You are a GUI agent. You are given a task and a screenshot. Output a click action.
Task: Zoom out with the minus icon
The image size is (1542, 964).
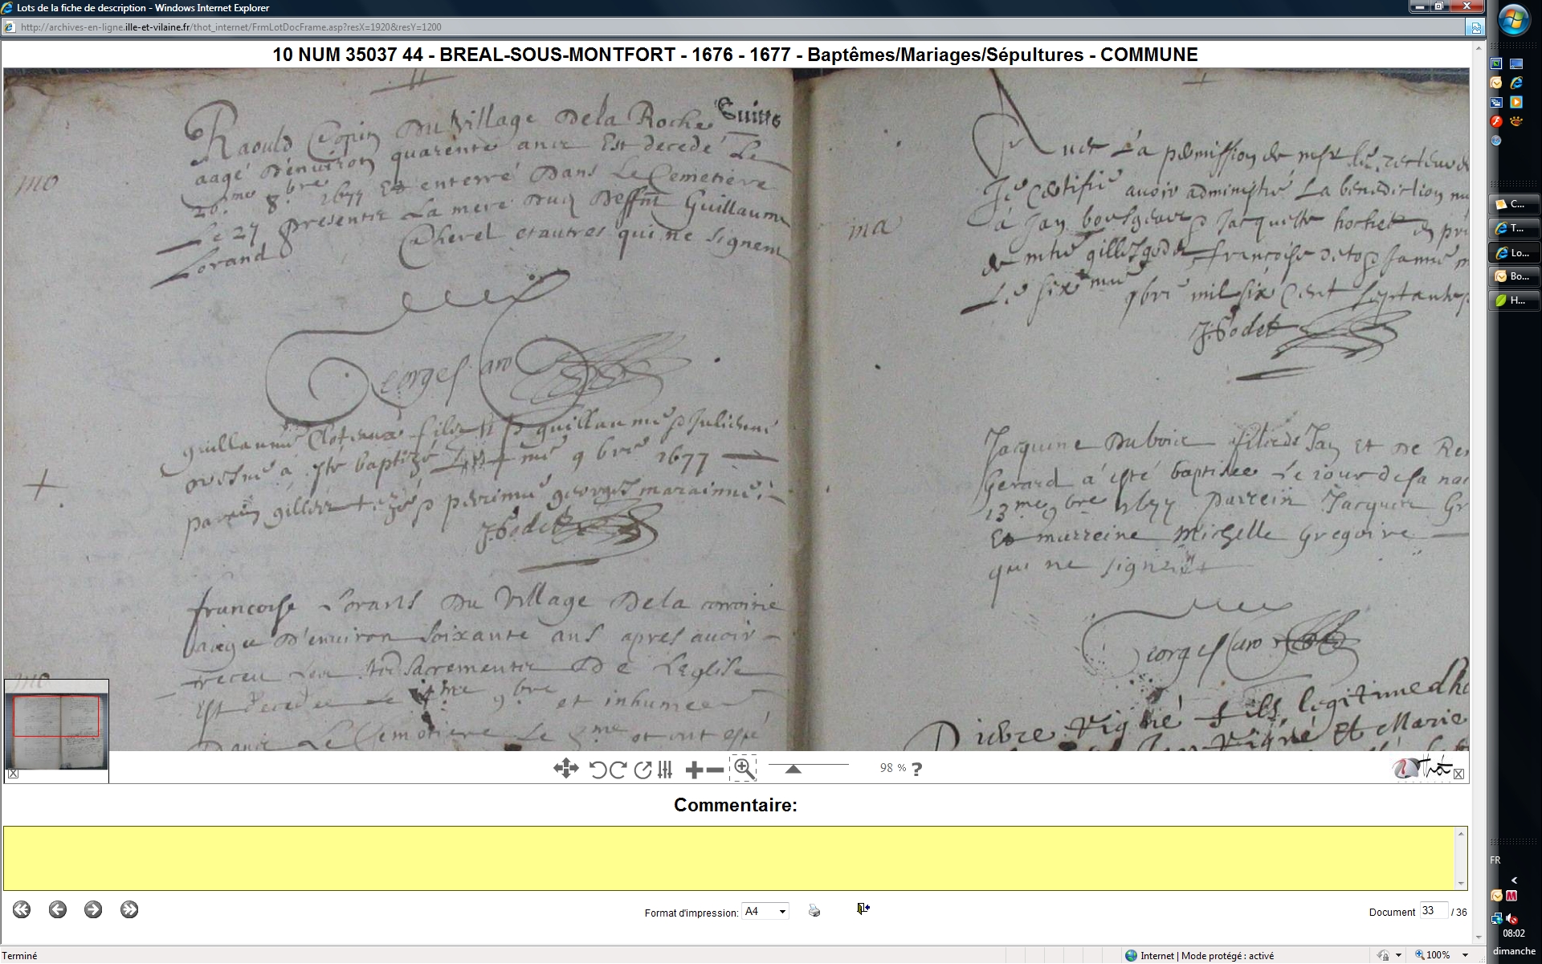(x=715, y=770)
